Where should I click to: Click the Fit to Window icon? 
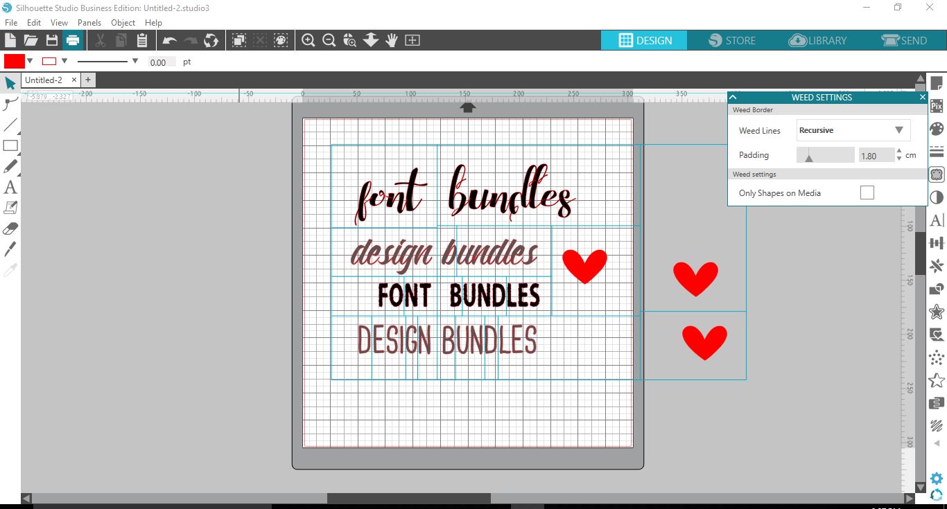point(412,40)
